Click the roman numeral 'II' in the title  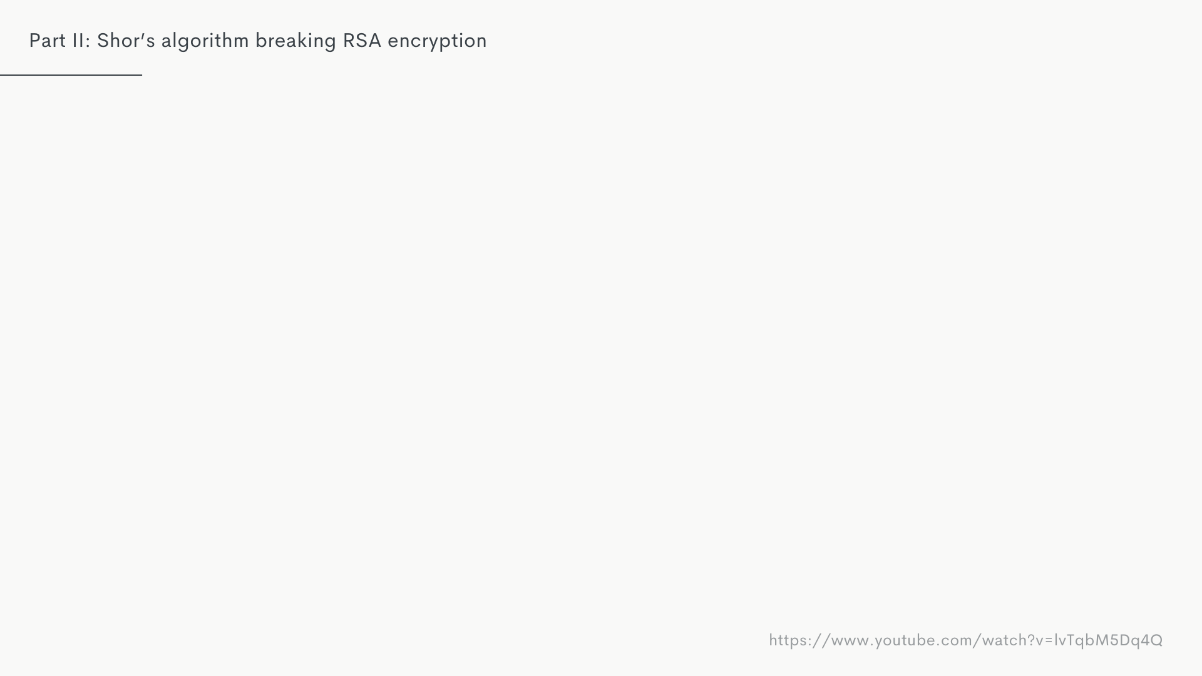point(78,41)
